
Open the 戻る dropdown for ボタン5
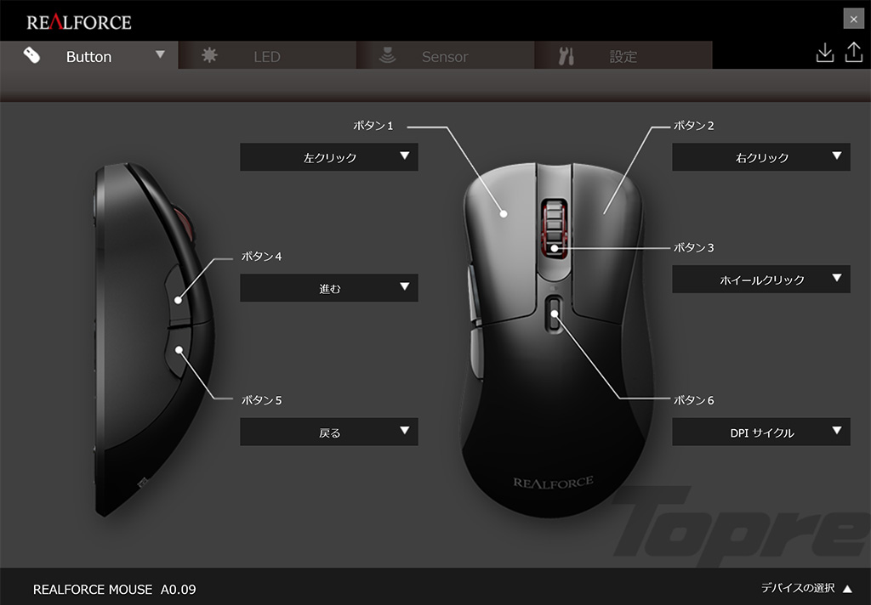click(329, 432)
